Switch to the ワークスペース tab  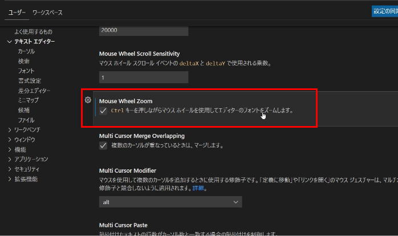47,13
